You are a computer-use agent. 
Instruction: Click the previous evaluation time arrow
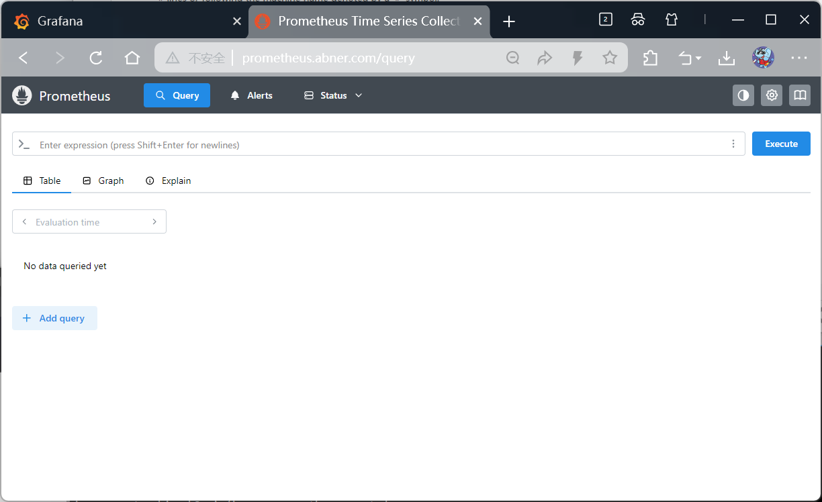25,221
